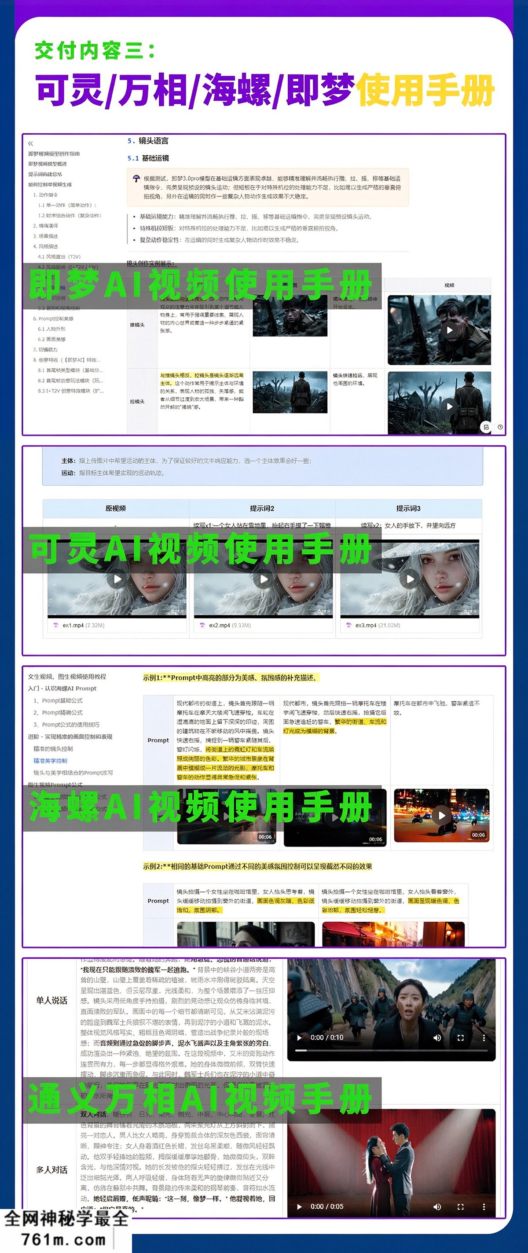Open '8.2 首尾帧创意玩法模块' entry
The width and height of the screenshot is (528, 1253).
click(x=70, y=381)
